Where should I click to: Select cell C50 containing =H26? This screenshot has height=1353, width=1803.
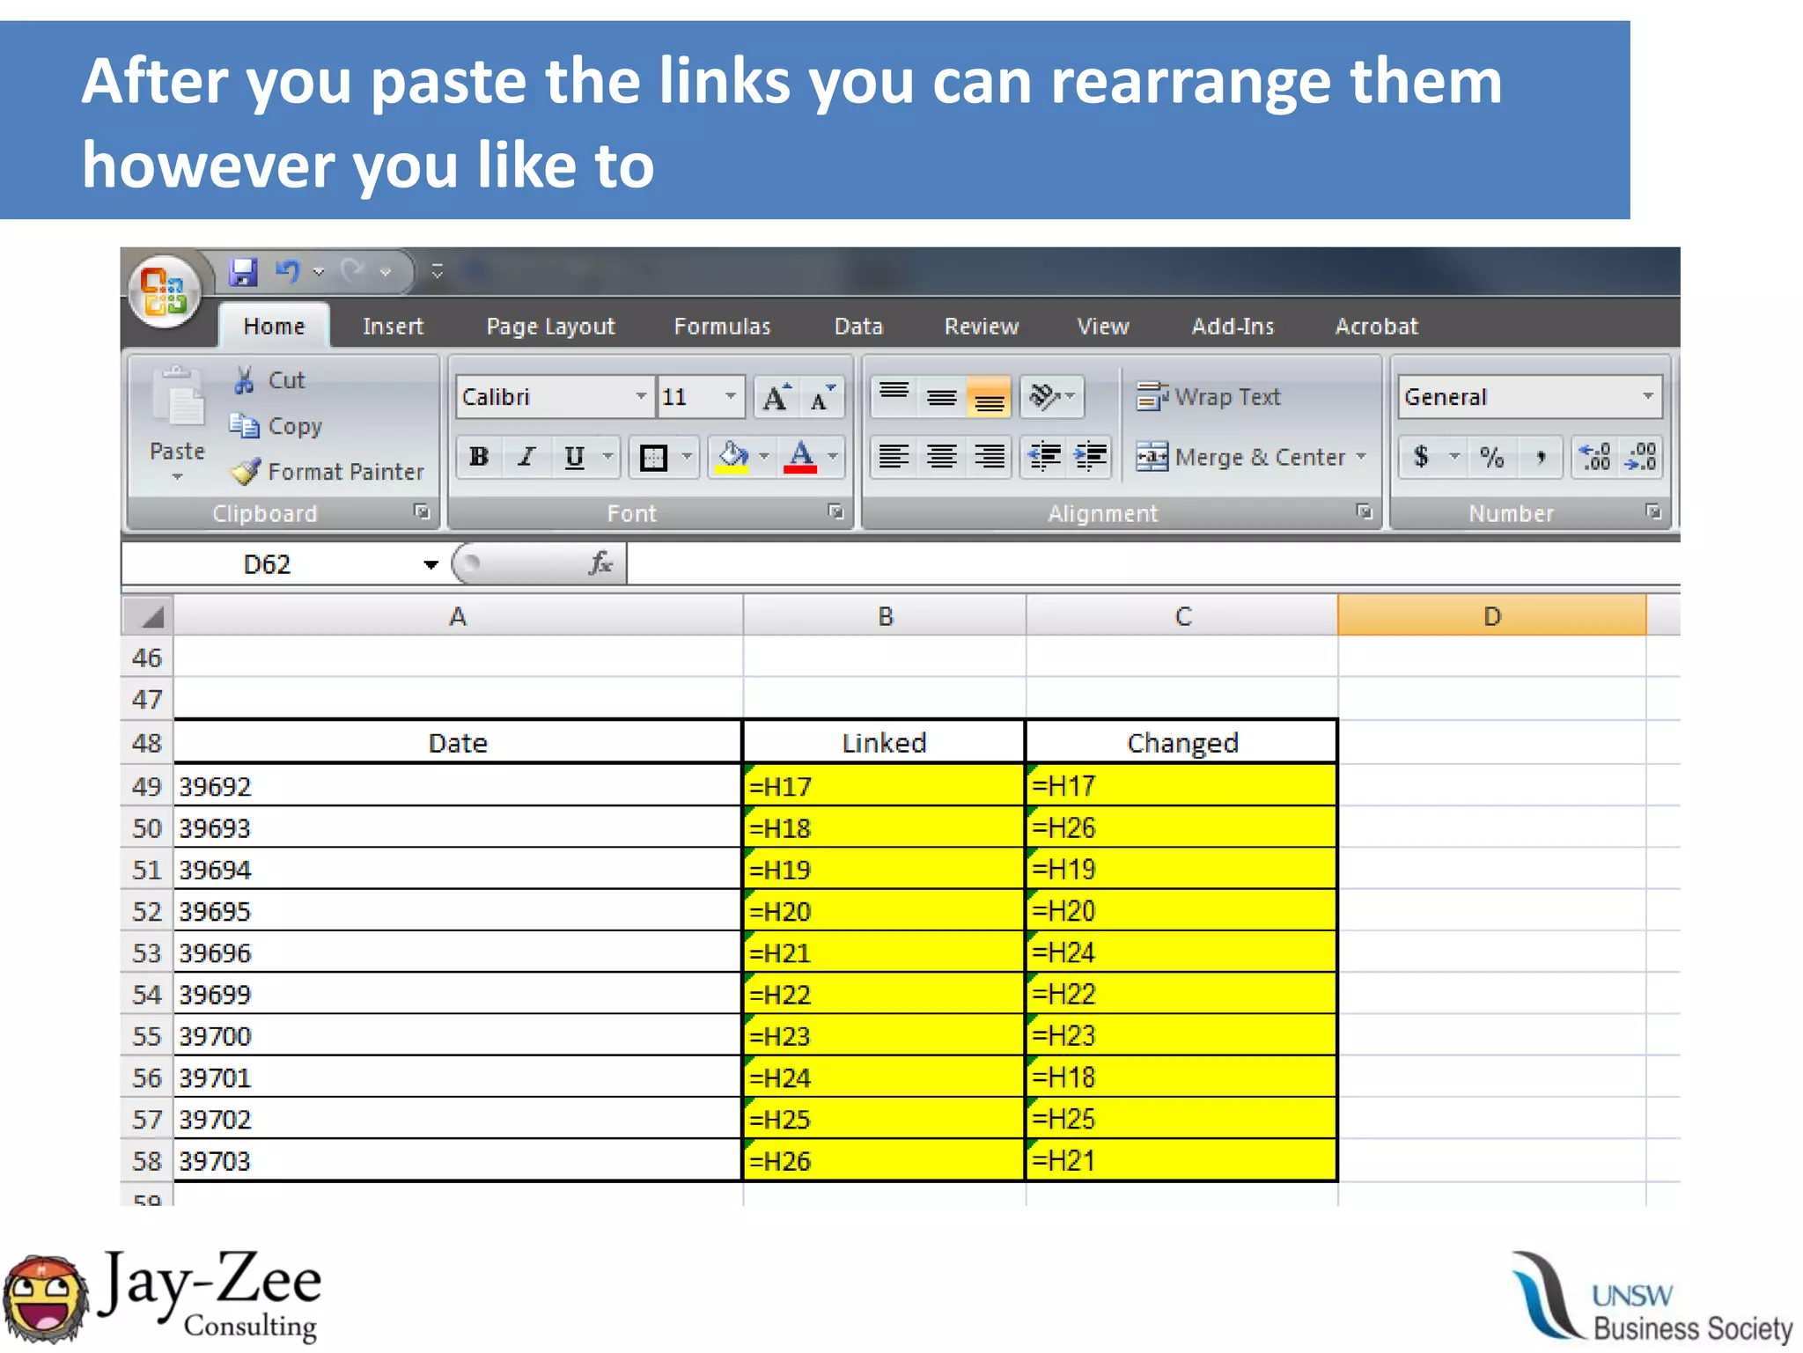coord(1181,827)
